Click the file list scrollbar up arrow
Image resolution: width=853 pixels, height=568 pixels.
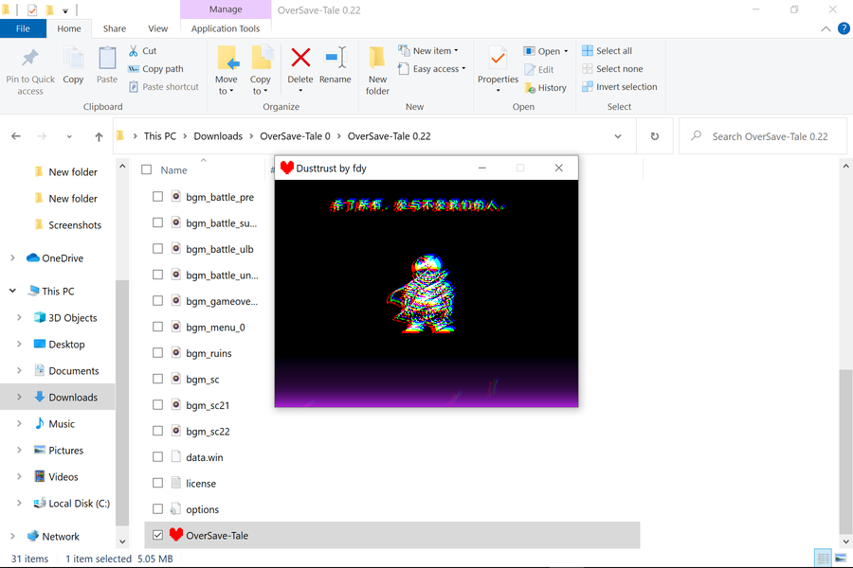846,166
